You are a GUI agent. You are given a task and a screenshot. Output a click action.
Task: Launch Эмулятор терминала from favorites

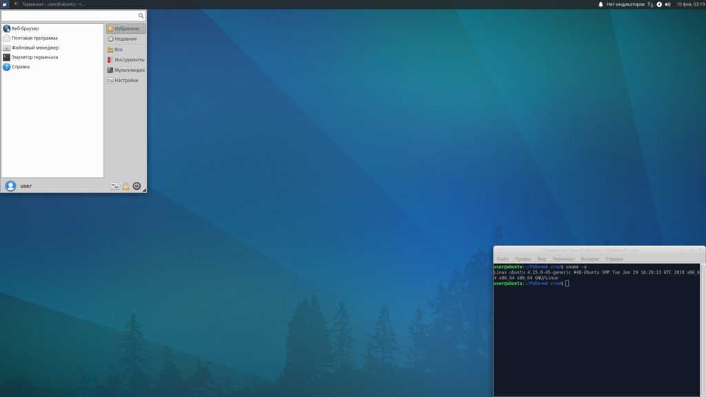click(x=52, y=57)
